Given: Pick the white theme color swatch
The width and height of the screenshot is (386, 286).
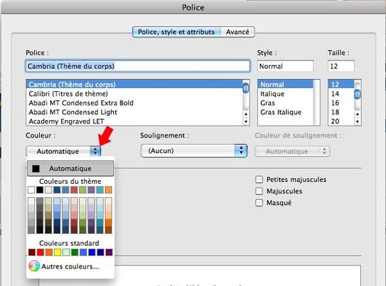Looking at the screenshot, I should point(32,190).
